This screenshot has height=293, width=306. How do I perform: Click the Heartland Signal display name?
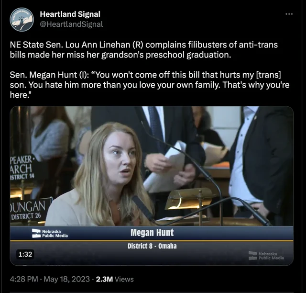coord(70,14)
